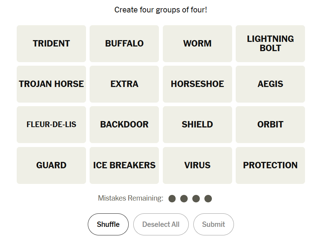Pick the BUFFALO word card
Viewport: 321px width, 251px height.
(124, 44)
